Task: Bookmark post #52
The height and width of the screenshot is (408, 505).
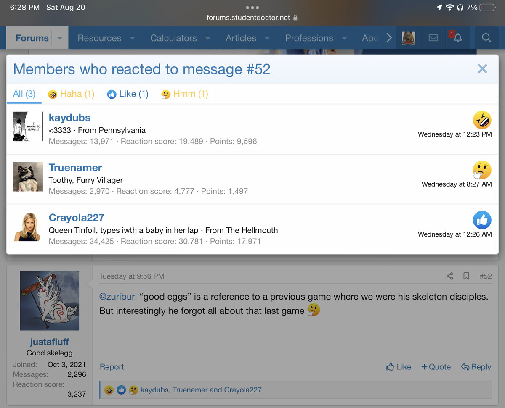Action: coord(466,276)
